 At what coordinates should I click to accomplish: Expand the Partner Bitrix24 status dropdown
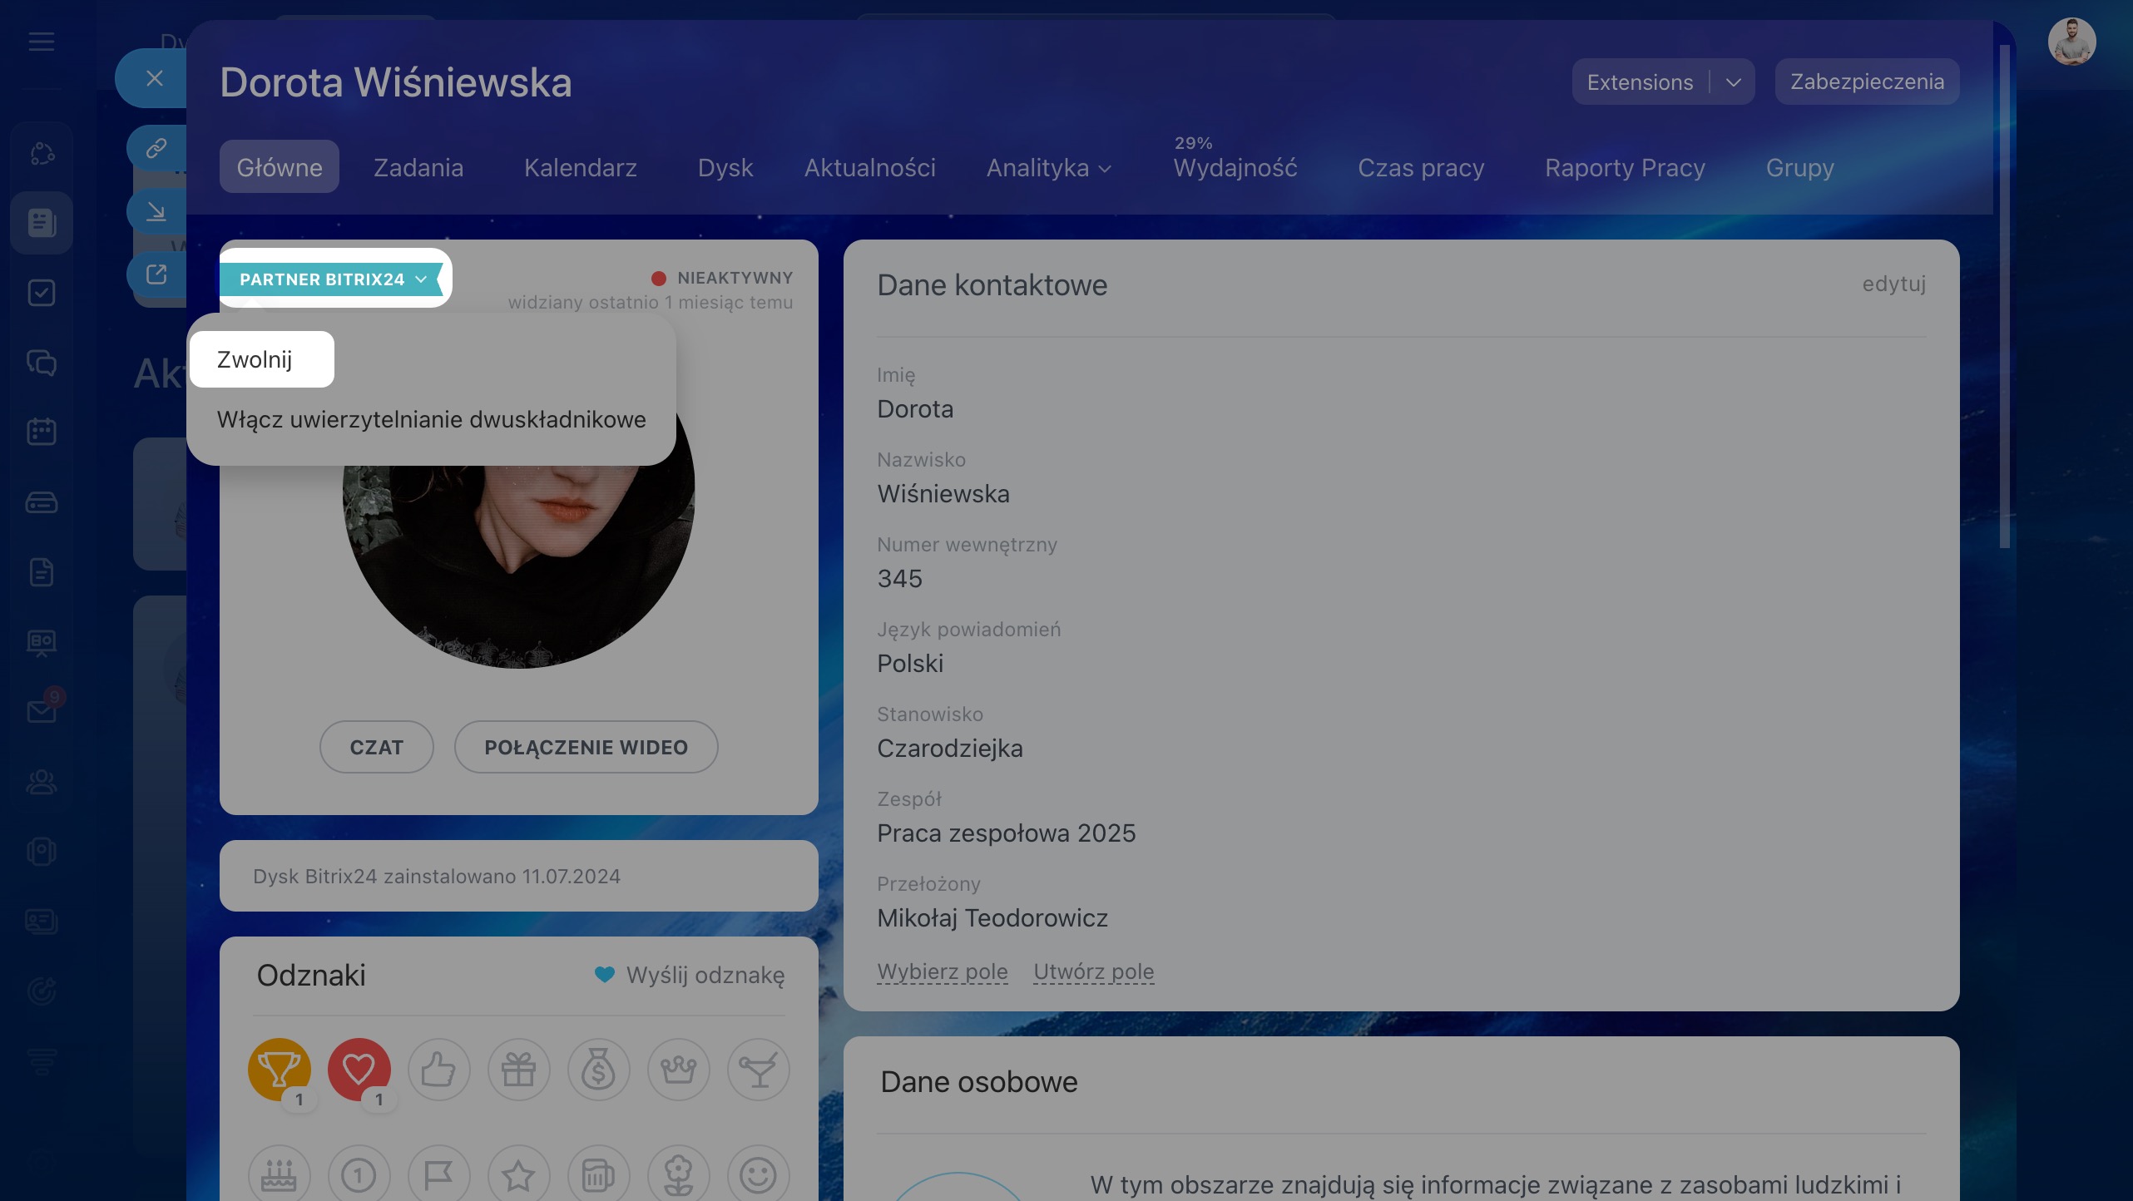333,279
